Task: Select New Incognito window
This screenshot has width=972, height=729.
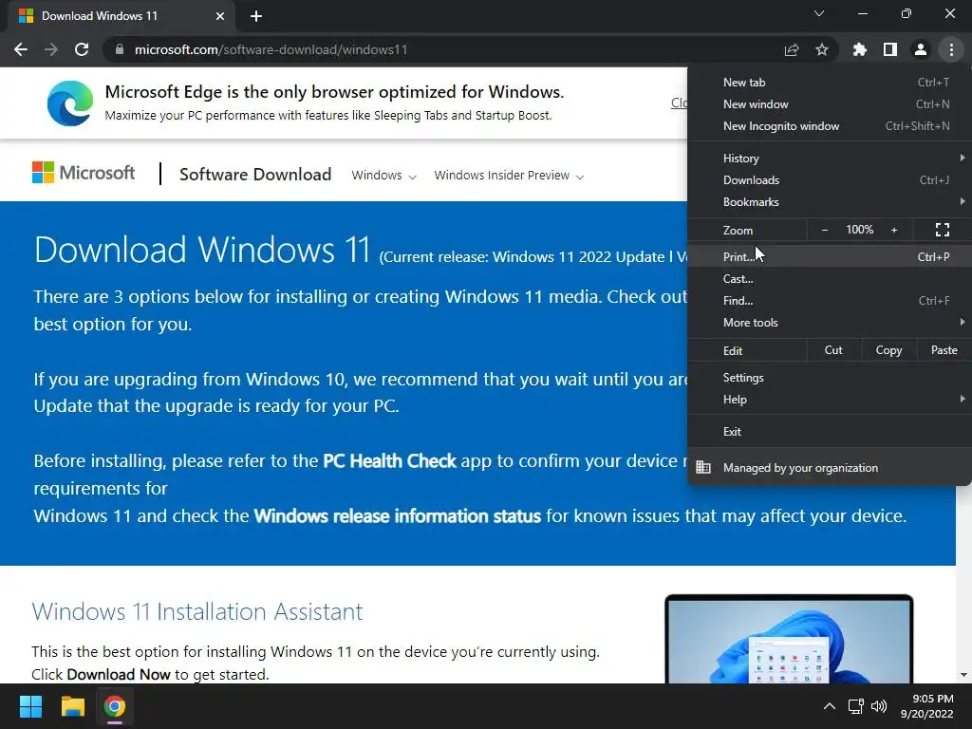Action: pos(830,126)
